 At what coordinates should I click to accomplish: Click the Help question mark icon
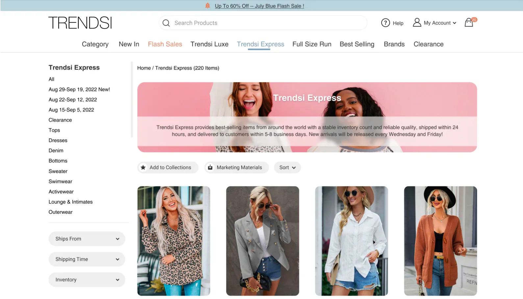coord(385,23)
